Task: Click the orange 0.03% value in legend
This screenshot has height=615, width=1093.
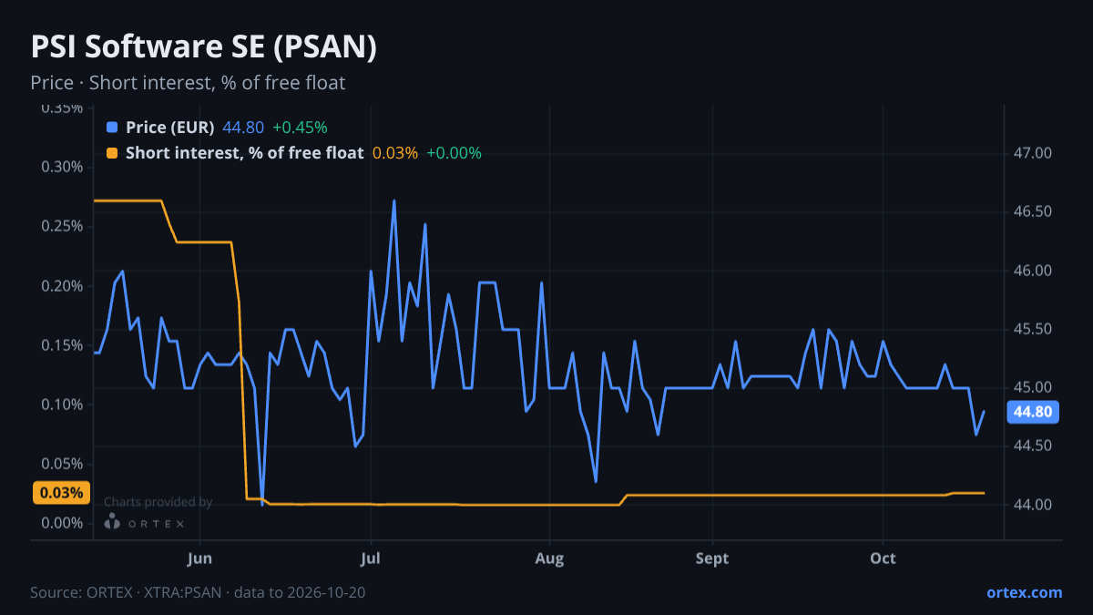Action: [x=395, y=153]
